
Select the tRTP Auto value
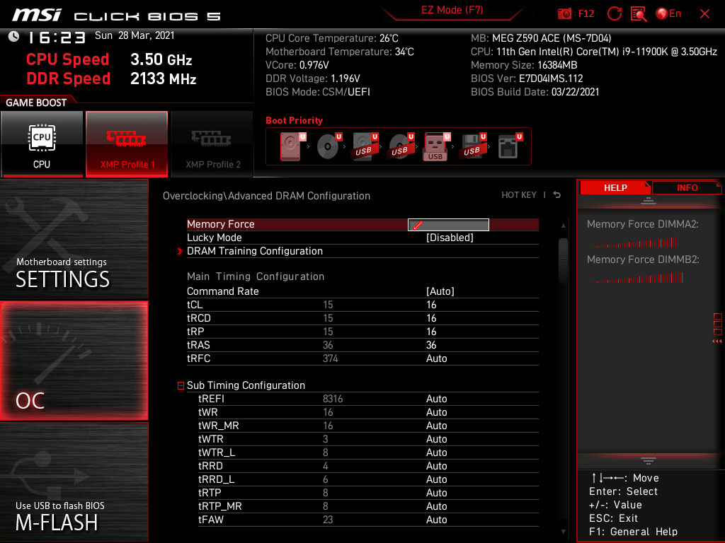pyautogui.click(x=436, y=493)
